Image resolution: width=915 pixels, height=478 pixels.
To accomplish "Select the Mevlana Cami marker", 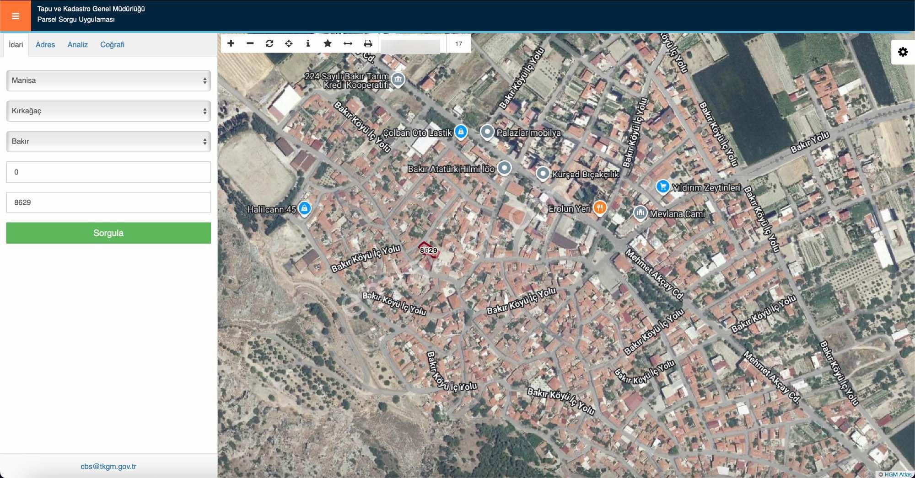I will point(640,213).
